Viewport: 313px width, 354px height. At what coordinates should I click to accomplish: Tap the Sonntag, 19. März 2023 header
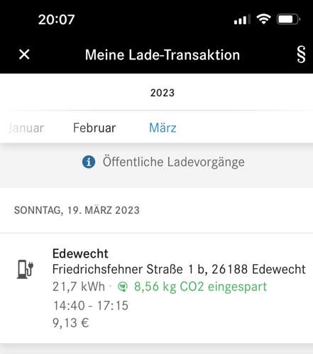(x=77, y=210)
